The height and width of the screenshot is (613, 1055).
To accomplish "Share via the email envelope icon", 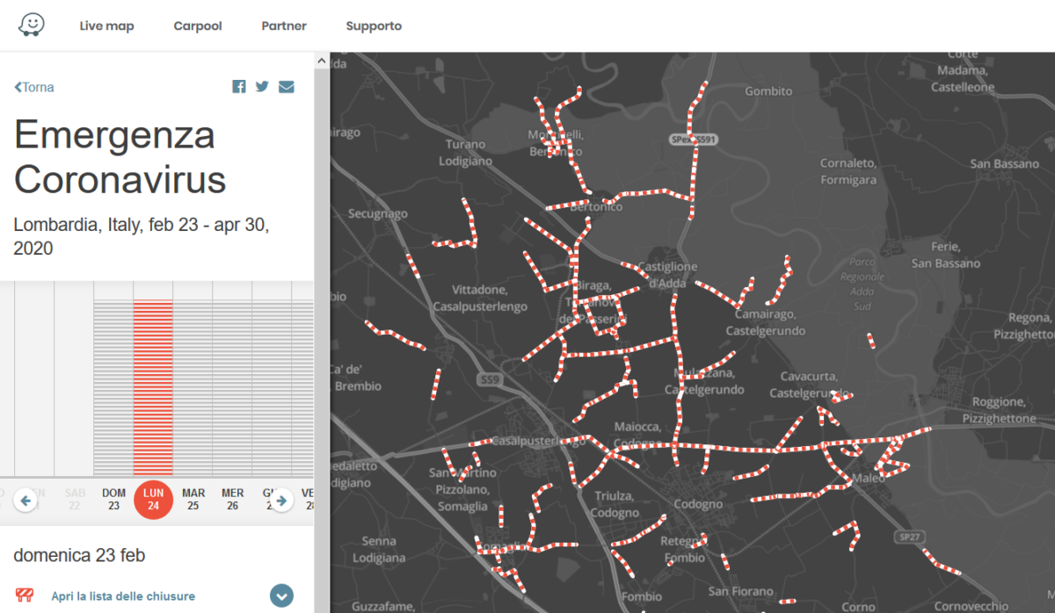I will [x=287, y=86].
